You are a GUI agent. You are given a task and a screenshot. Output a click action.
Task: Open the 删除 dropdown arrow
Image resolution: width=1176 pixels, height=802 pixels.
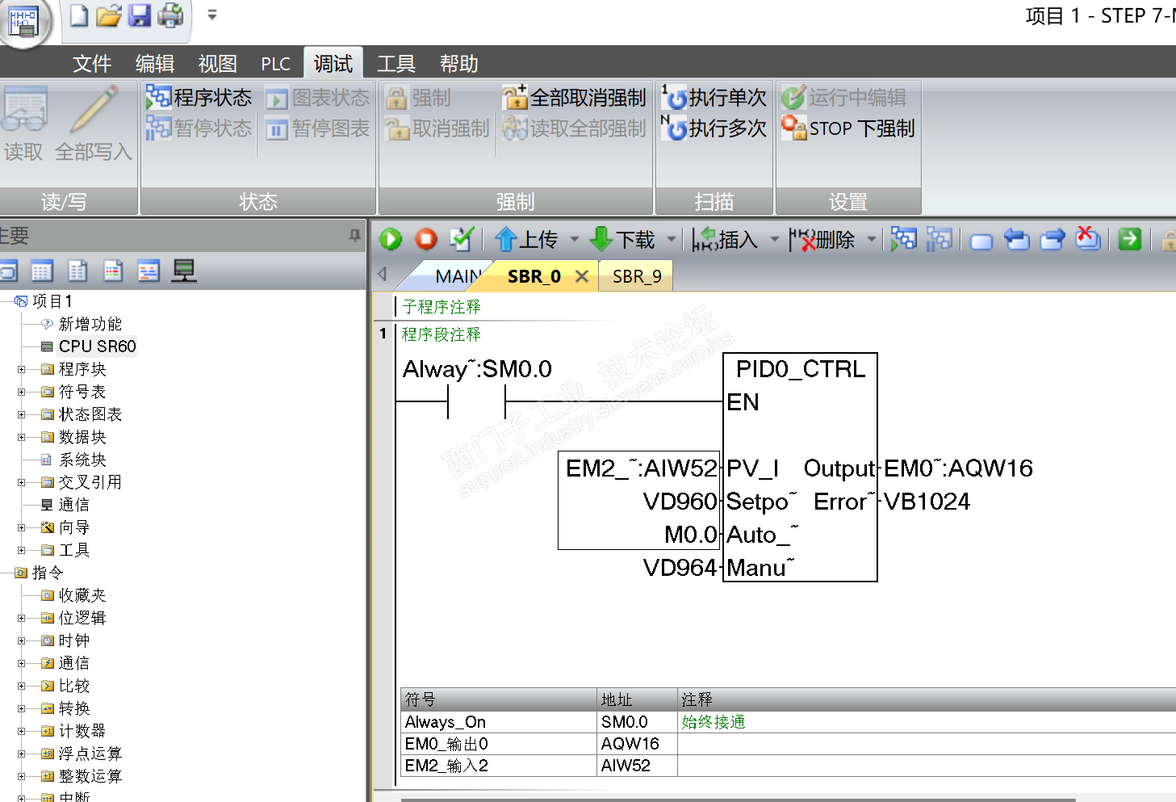pos(872,239)
